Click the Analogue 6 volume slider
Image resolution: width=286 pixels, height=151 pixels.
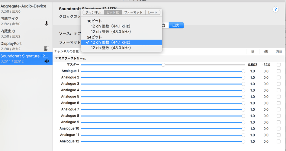[x=163, y=103]
